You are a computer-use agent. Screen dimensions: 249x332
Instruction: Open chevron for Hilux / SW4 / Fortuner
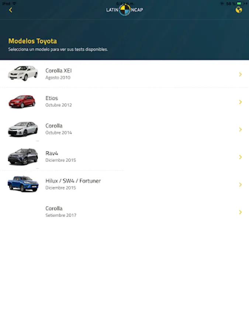[x=240, y=185]
